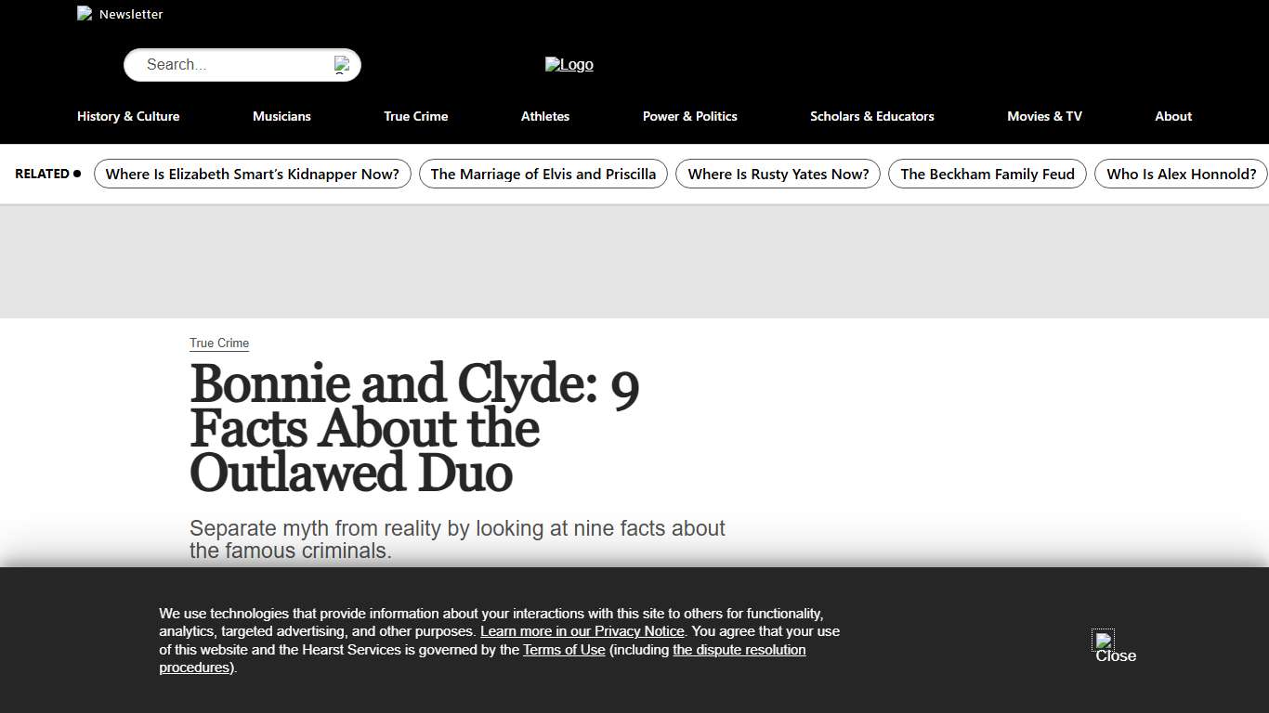Open the Musicians section
Viewport: 1269px width, 713px height.
click(x=281, y=116)
